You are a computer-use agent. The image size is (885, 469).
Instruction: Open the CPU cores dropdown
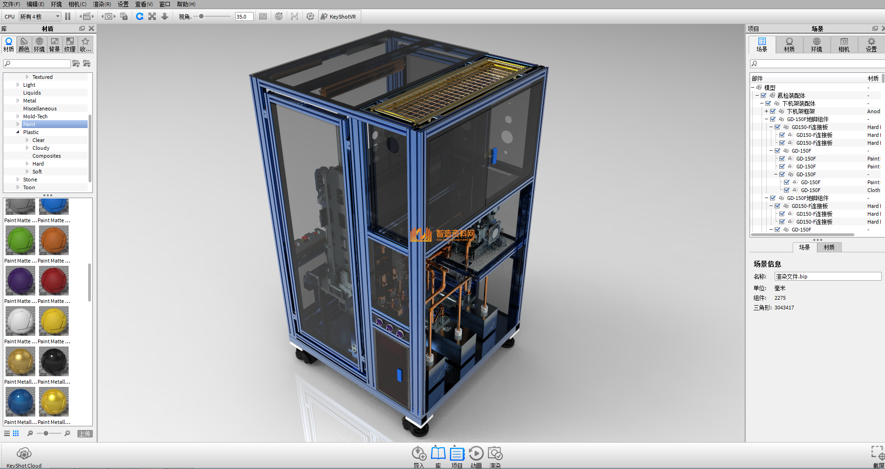click(x=40, y=17)
